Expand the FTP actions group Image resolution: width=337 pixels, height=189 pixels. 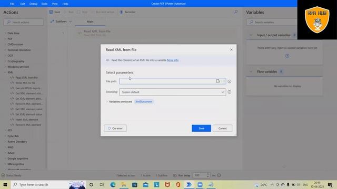[x=5, y=130]
